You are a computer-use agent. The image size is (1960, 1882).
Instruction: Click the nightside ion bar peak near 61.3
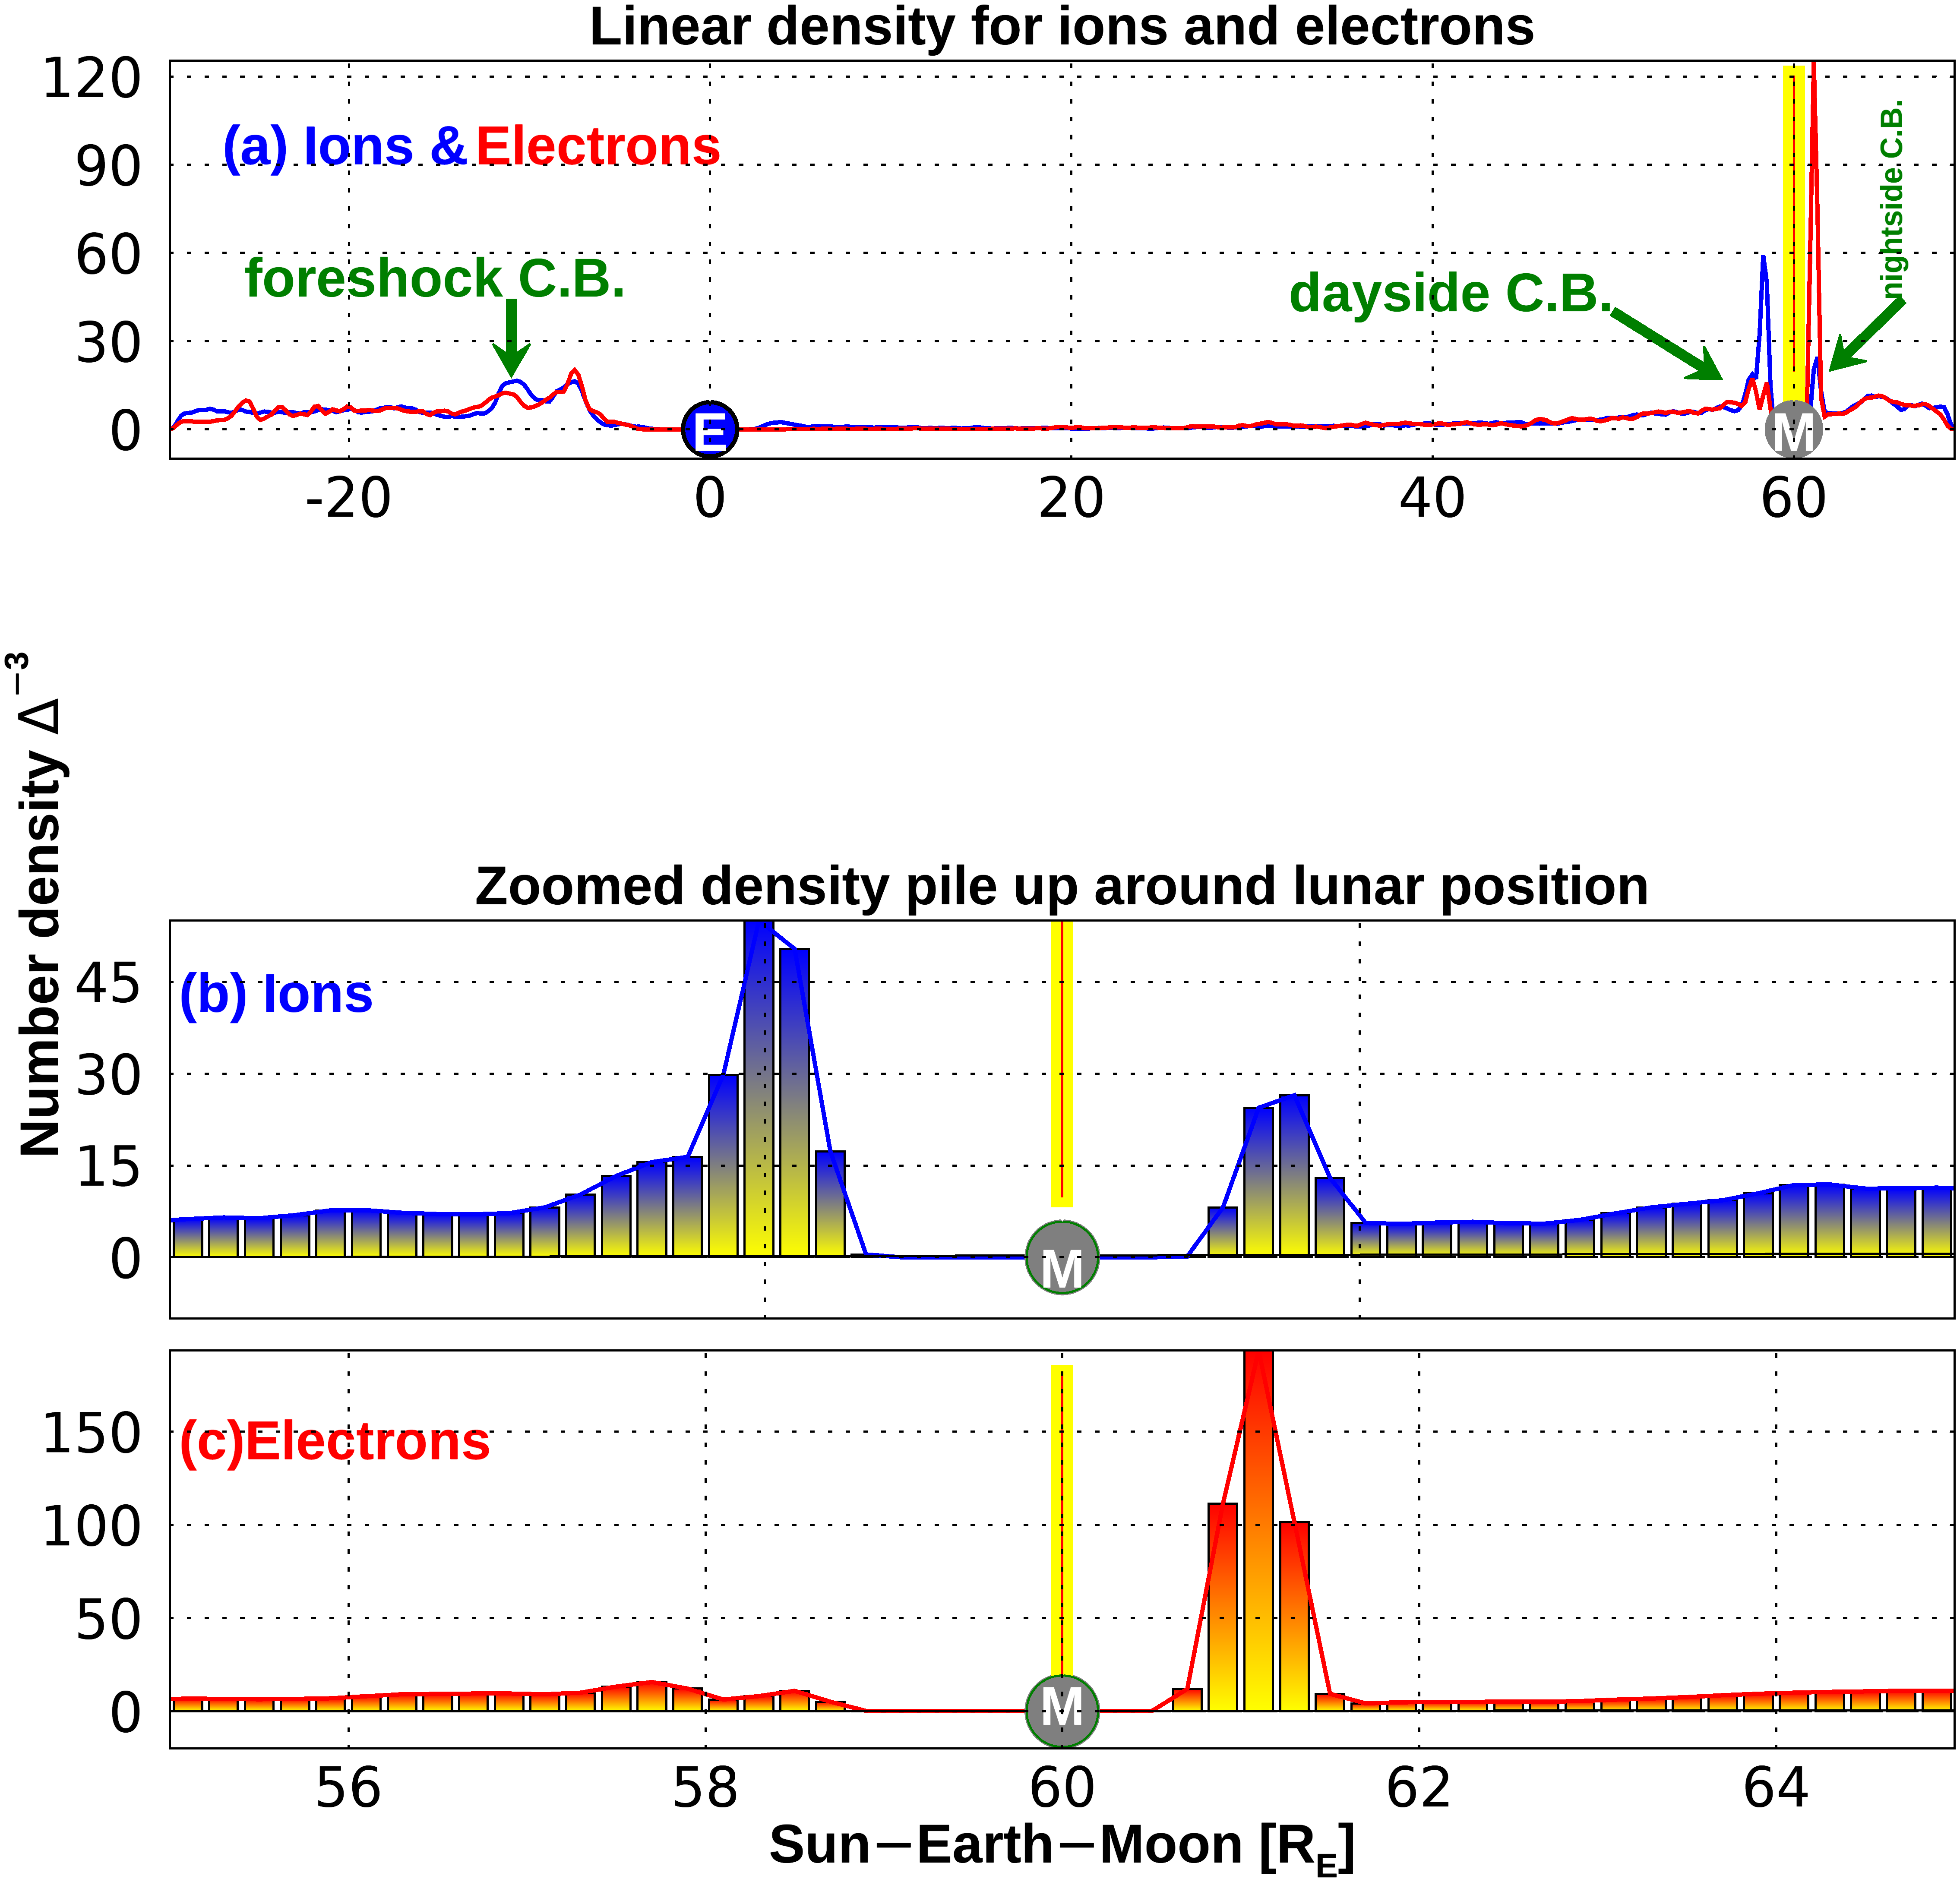[x=1294, y=1176]
